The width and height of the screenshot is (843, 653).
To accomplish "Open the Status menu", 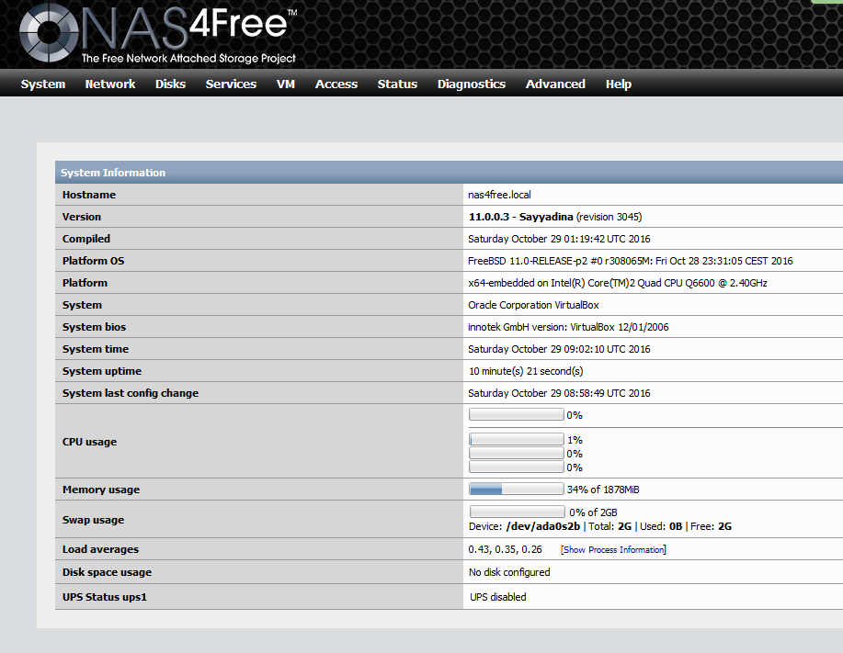I will (x=397, y=84).
